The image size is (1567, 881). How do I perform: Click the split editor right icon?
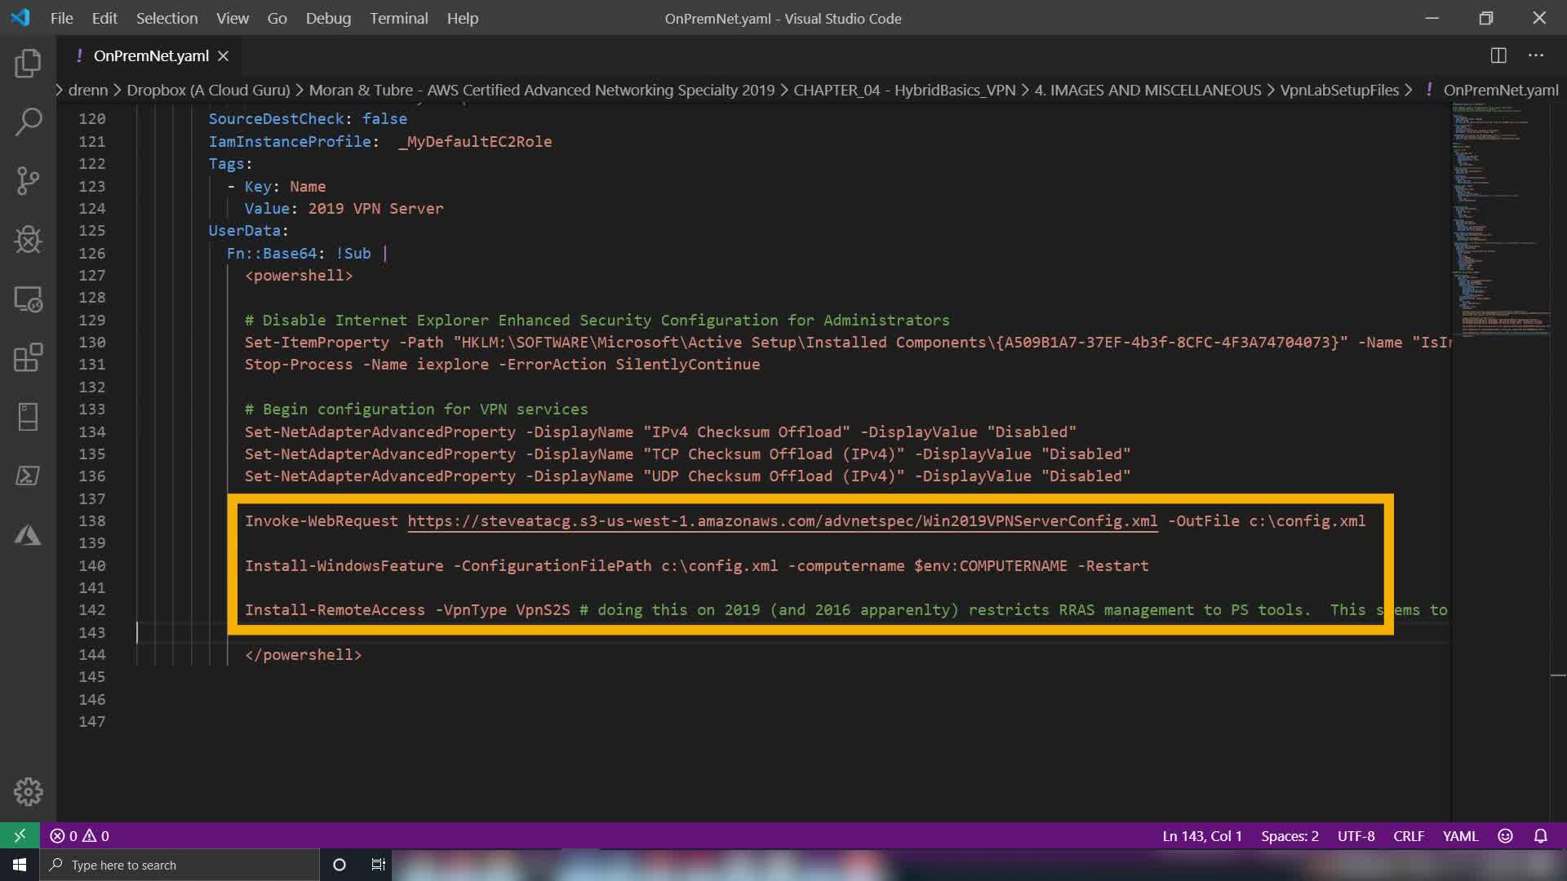tap(1498, 55)
